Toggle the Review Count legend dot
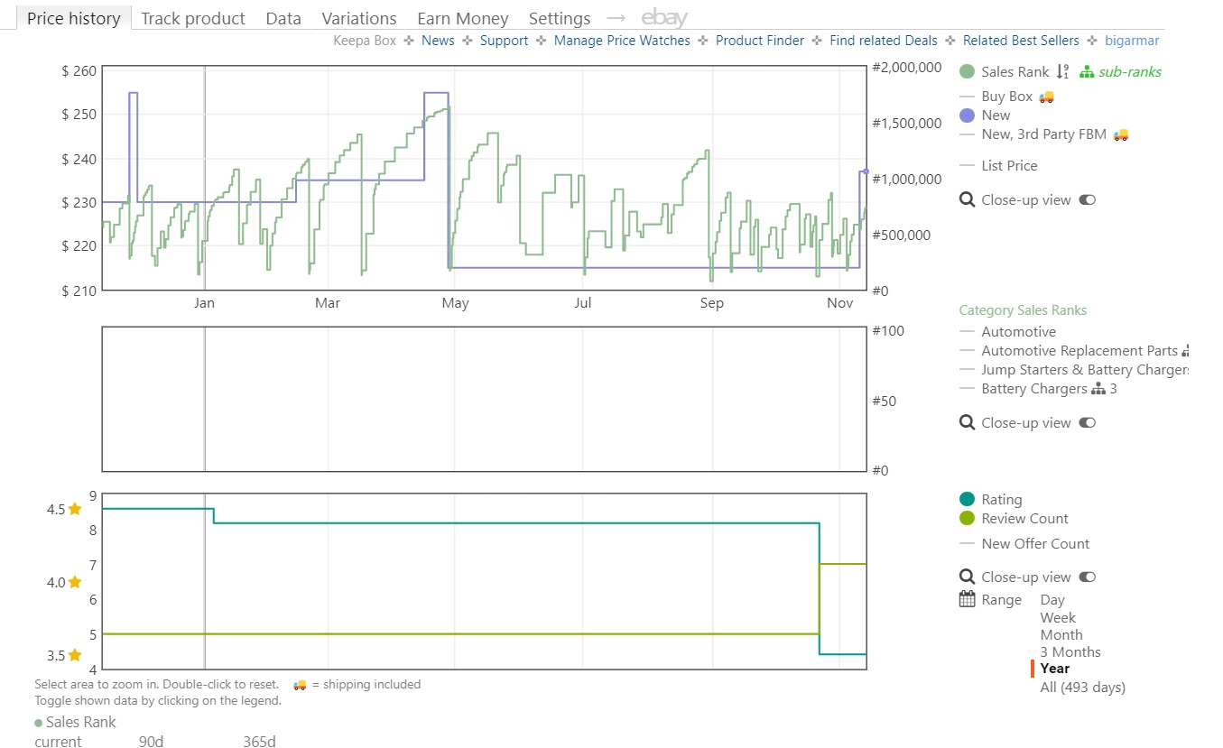Screen dimensions: 1223x748 click(968, 519)
